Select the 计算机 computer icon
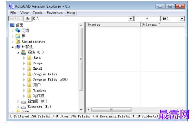The height and width of the screenshot is (125, 196). click(18, 47)
